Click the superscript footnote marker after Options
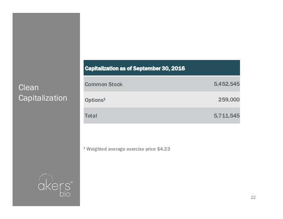Screen dimensions: 283x219 click(105, 98)
